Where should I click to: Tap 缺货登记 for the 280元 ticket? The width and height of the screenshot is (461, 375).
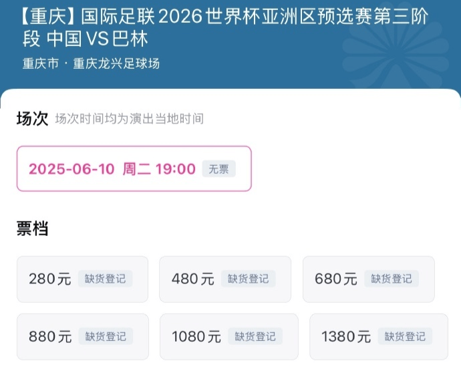click(106, 279)
